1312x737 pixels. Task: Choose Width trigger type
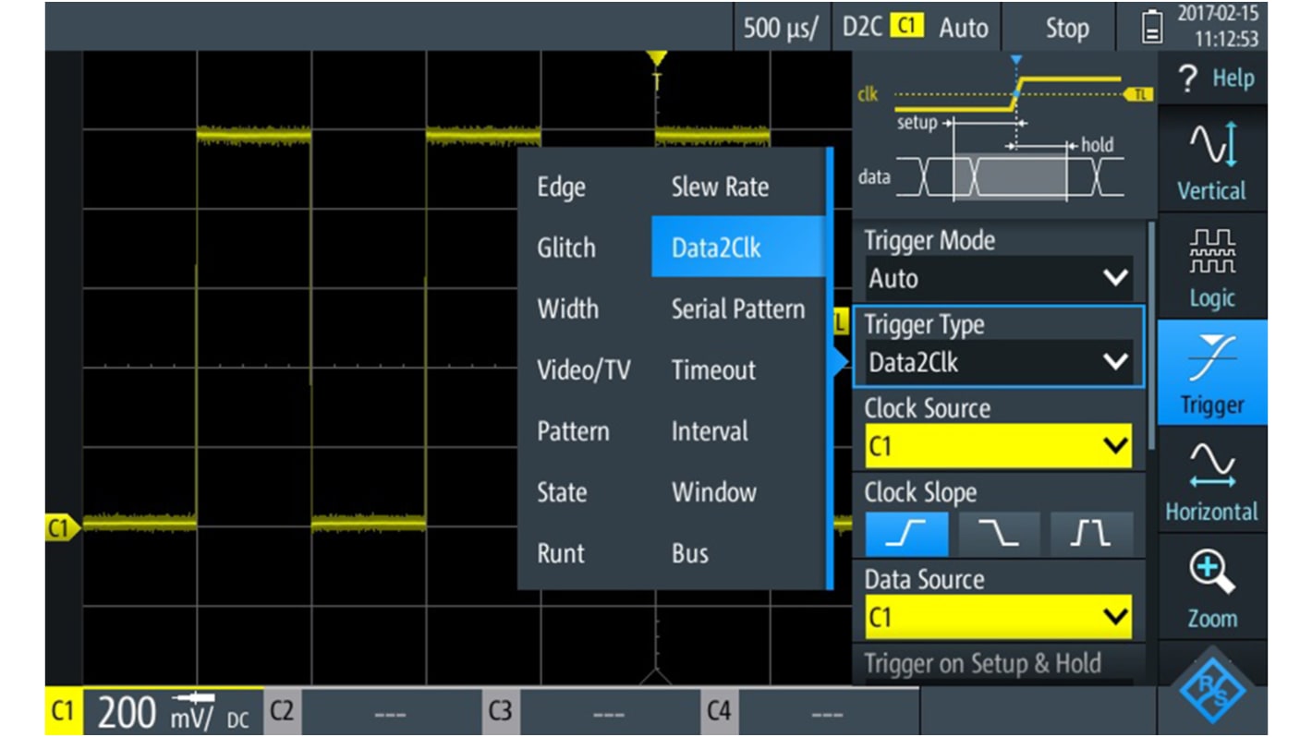point(567,308)
